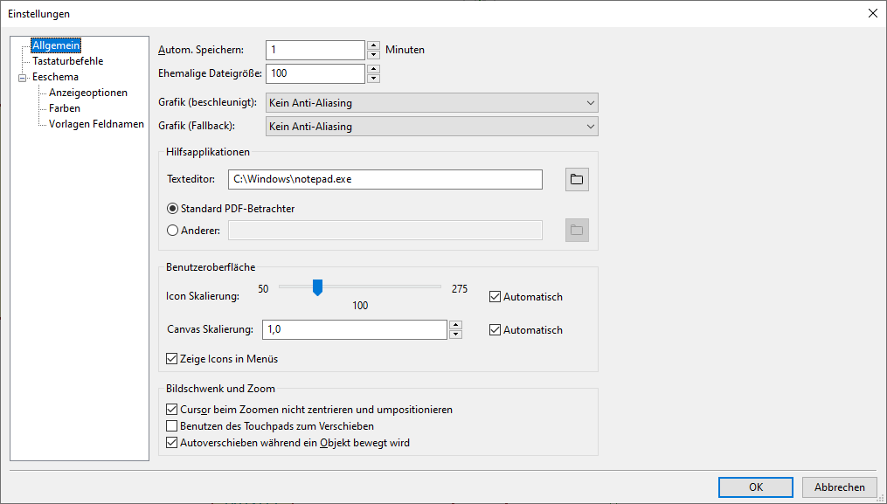887x504 pixels.
Task: Confirm settings with OK button
Action: point(756,487)
